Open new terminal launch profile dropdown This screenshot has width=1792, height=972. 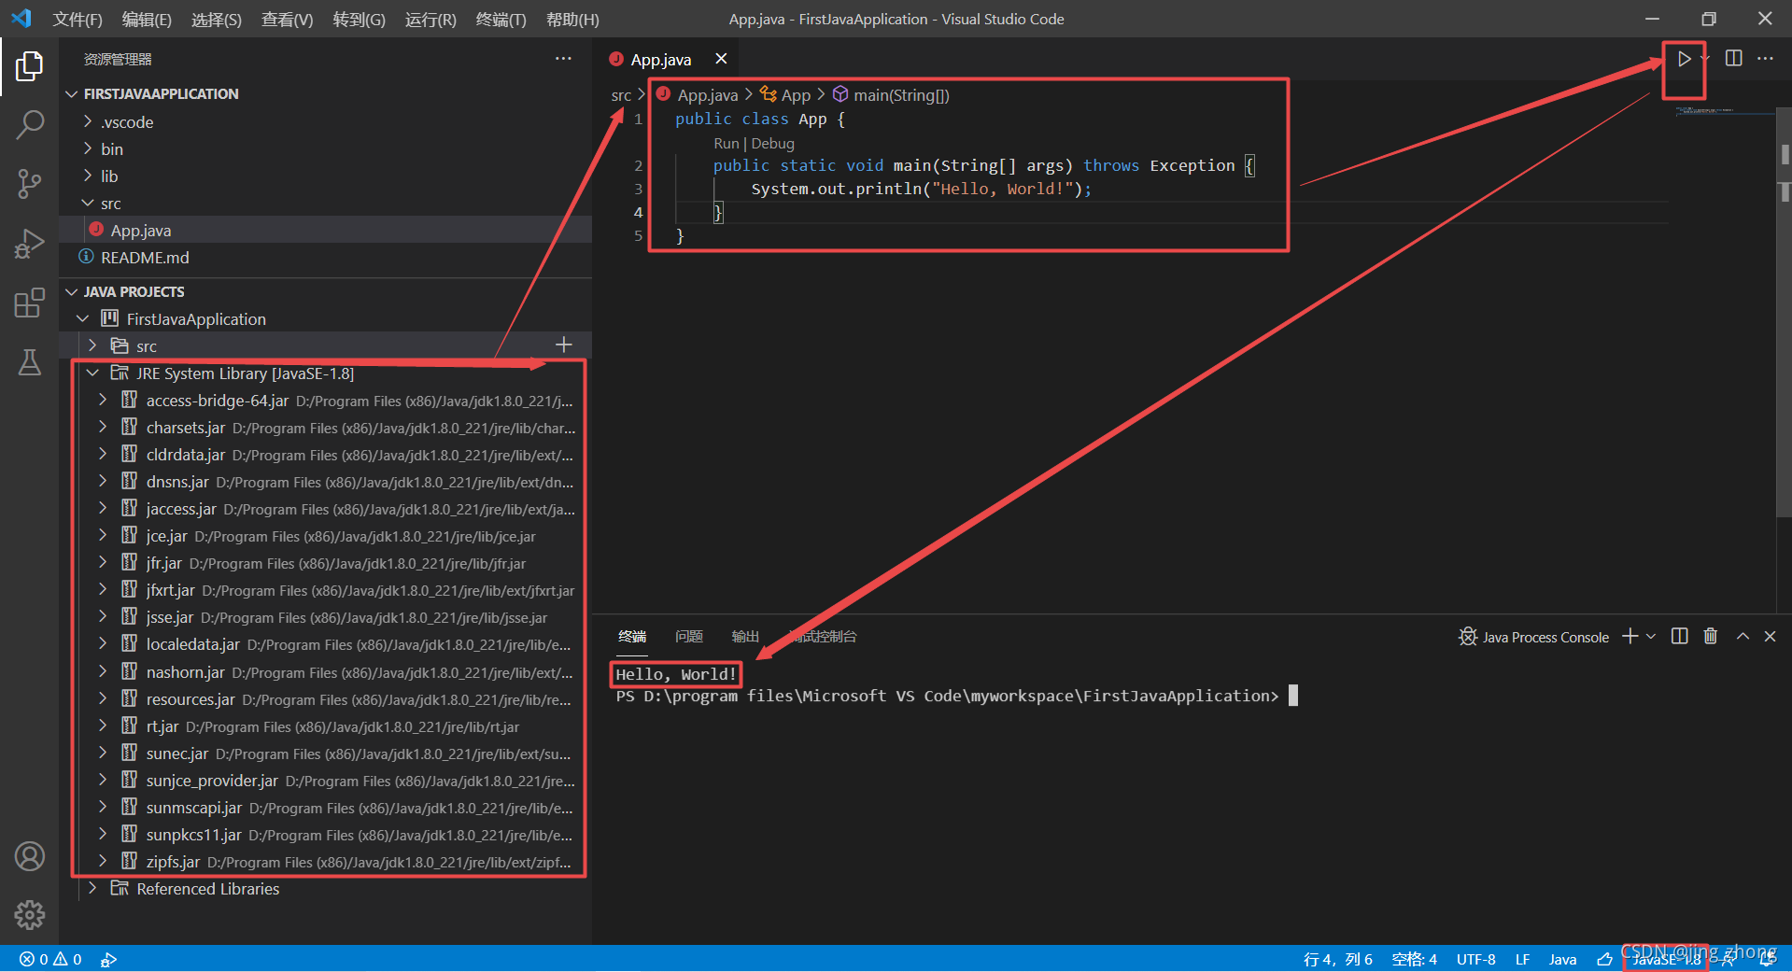1651,636
